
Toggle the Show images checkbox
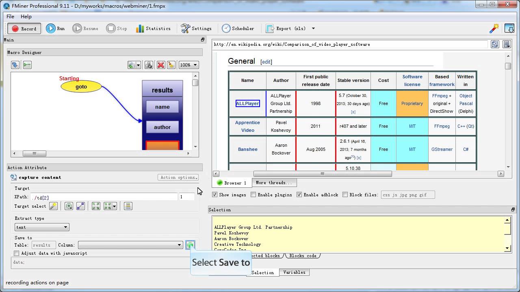215,195
